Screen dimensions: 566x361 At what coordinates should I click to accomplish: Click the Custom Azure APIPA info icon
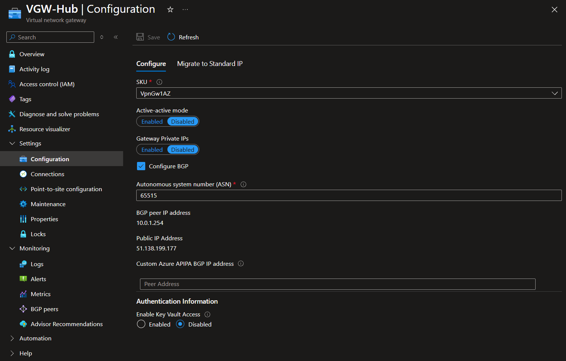(241, 264)
